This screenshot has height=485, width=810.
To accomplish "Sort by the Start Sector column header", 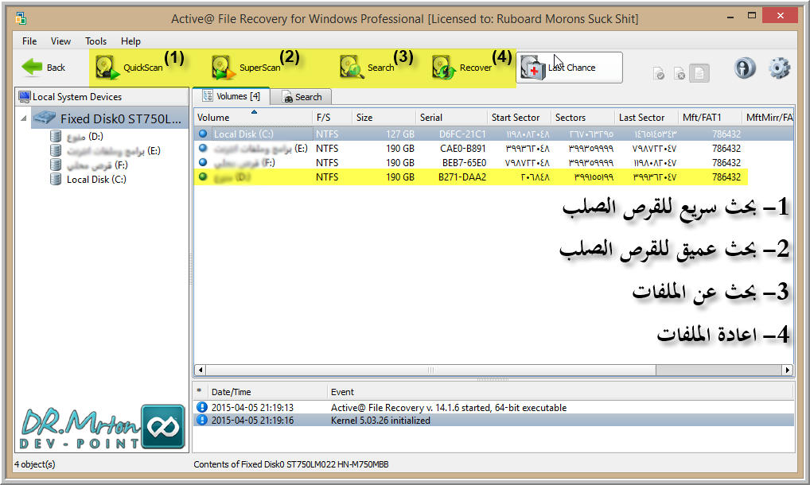I will [519, 118].
